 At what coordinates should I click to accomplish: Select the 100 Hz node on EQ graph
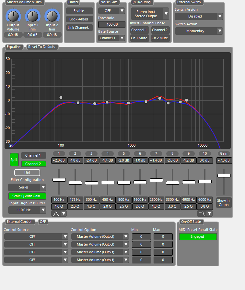pyautogui.click(x=61, y=98)
